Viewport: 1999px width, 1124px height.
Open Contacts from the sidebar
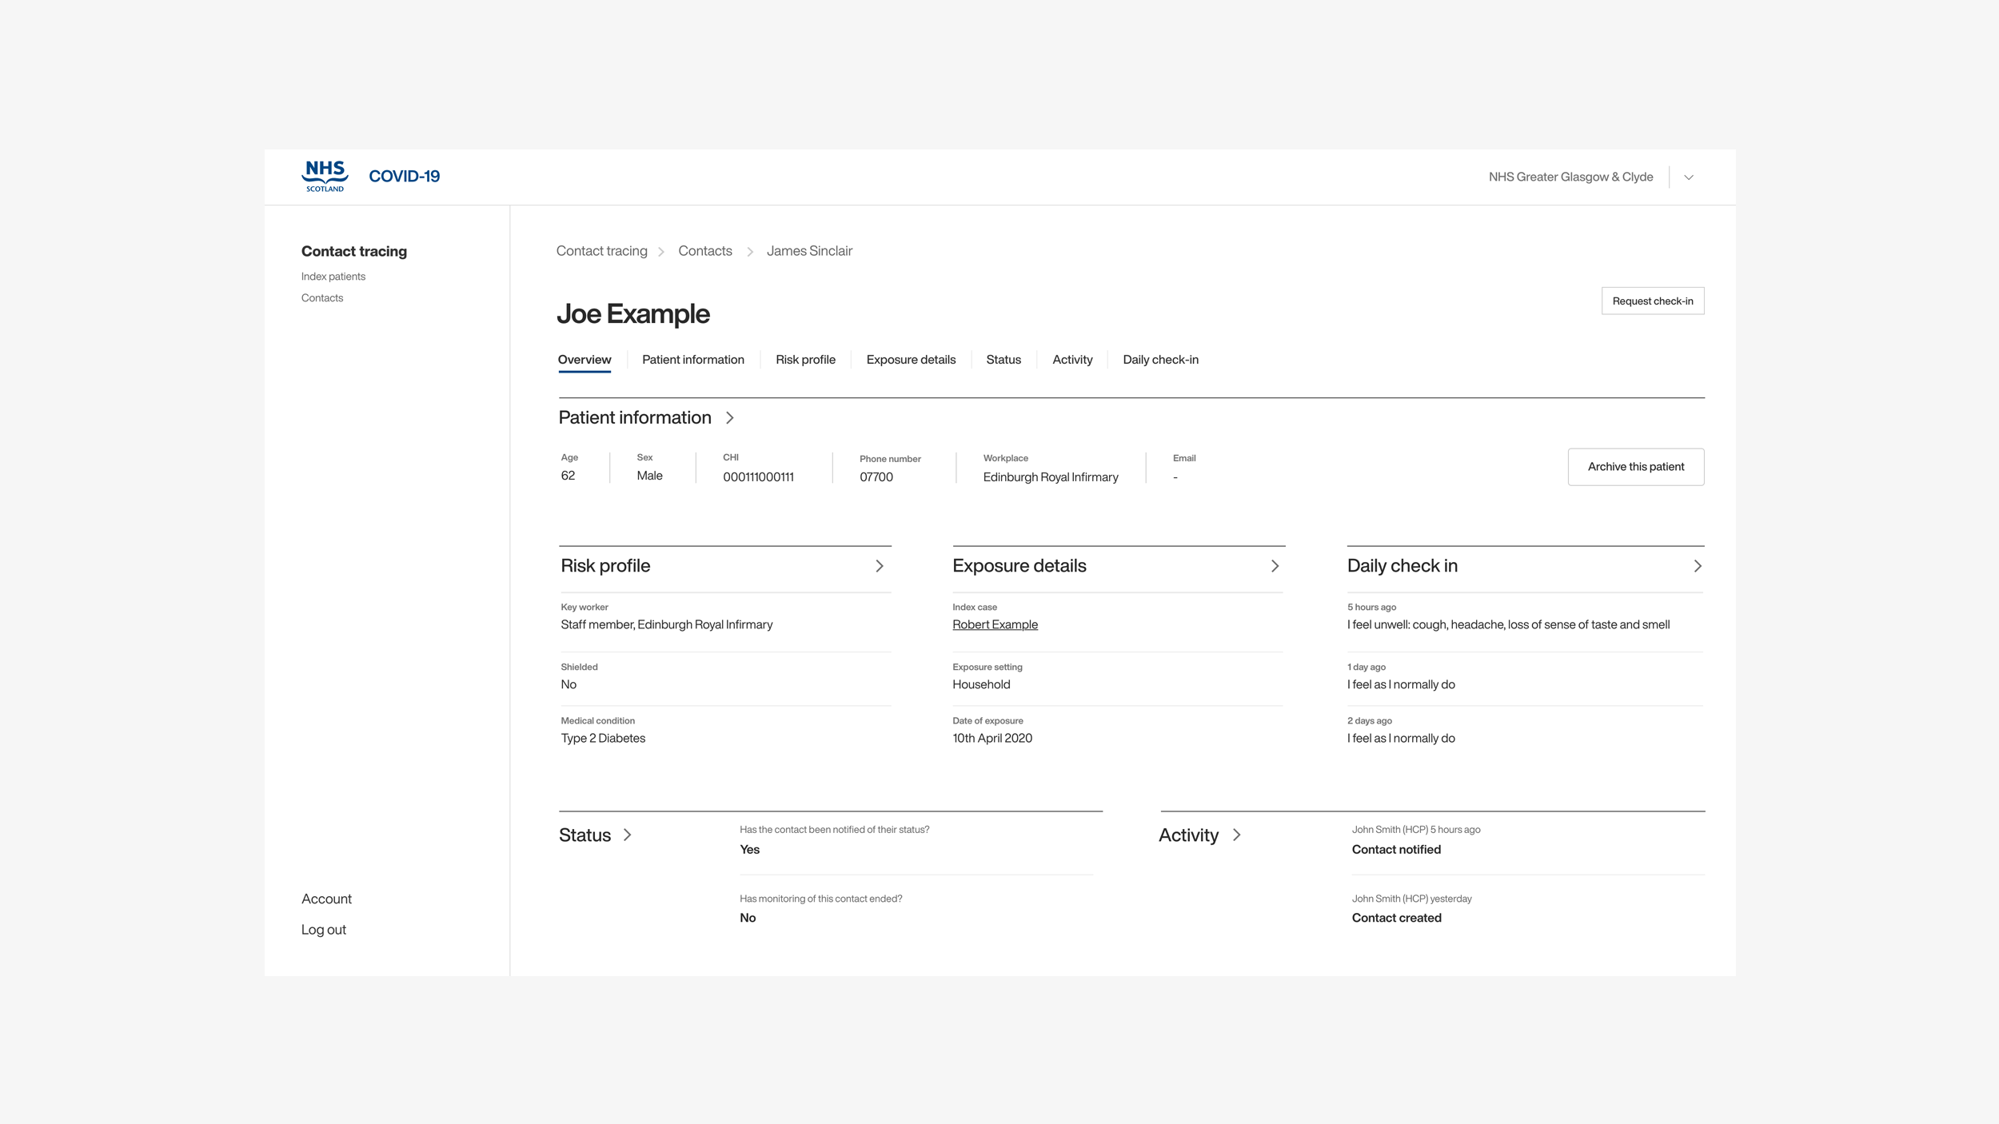tap(322, 297)
